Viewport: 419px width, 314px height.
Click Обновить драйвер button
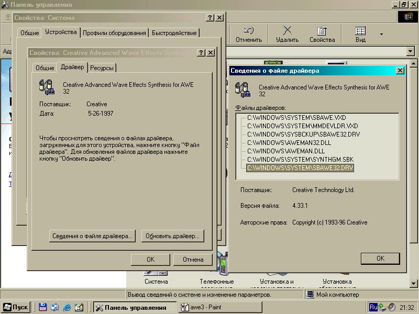click(x=172, y=236)
